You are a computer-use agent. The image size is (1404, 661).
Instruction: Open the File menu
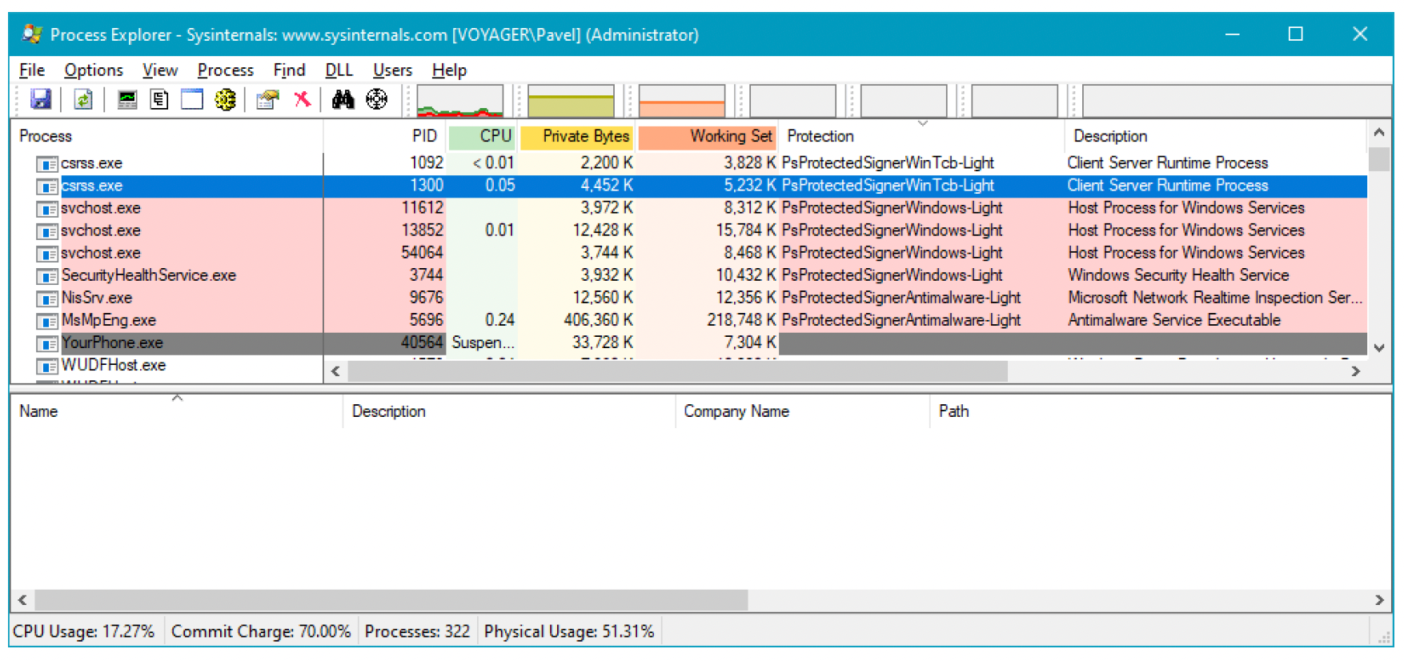tap(32, 70)
